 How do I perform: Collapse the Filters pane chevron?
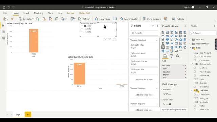coord(157,26)
